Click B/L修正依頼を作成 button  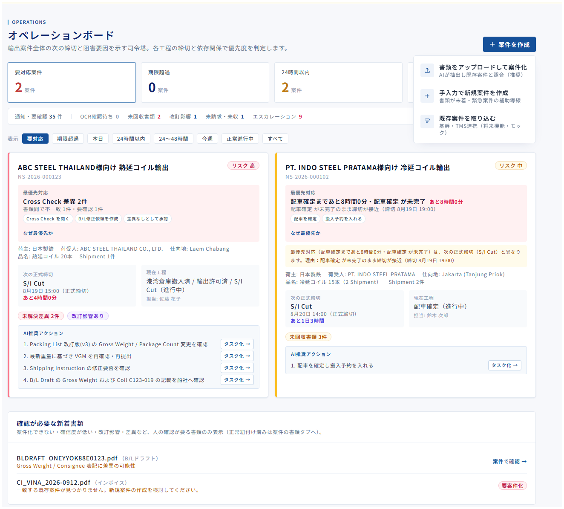pos(98,219)
